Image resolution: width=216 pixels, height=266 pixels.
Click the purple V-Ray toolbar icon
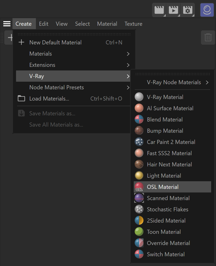click(x=207, y=10)
